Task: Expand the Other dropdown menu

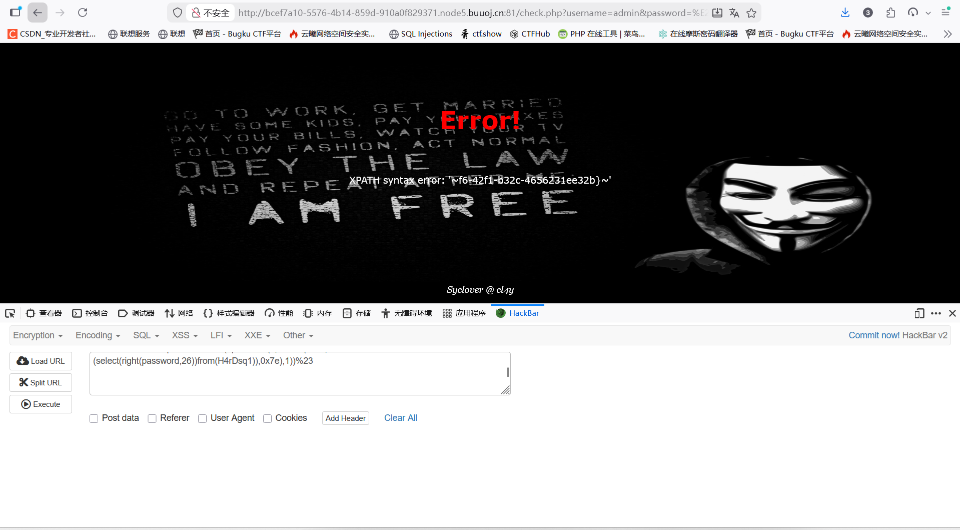Action: [x=298, y=335]
